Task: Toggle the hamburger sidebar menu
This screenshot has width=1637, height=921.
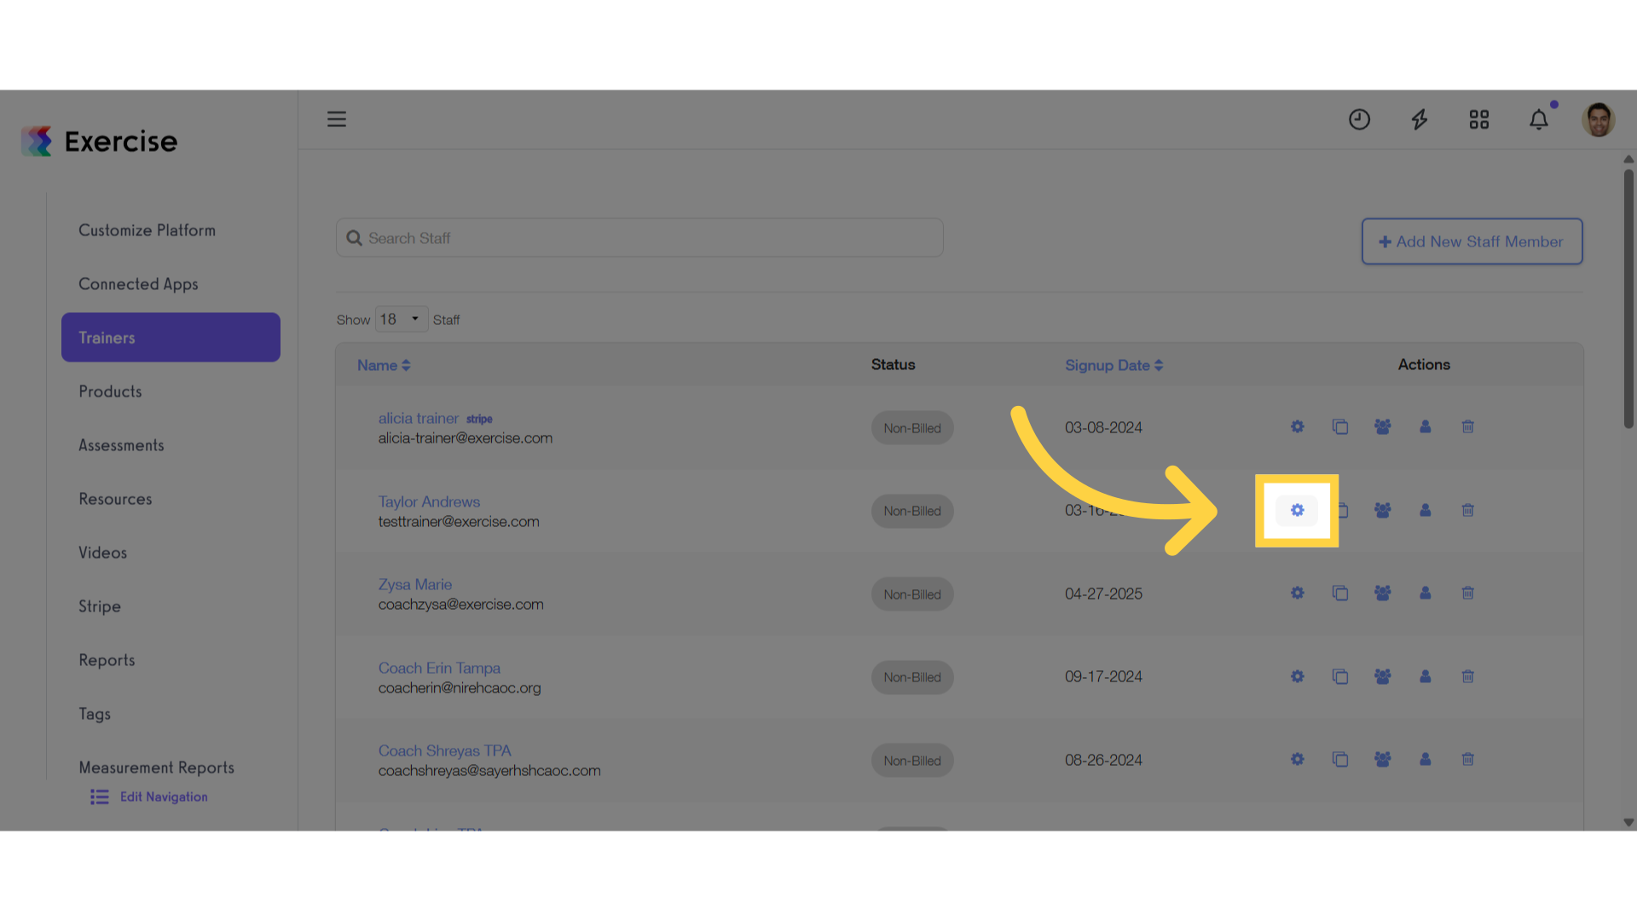Action: click(337, 119)
